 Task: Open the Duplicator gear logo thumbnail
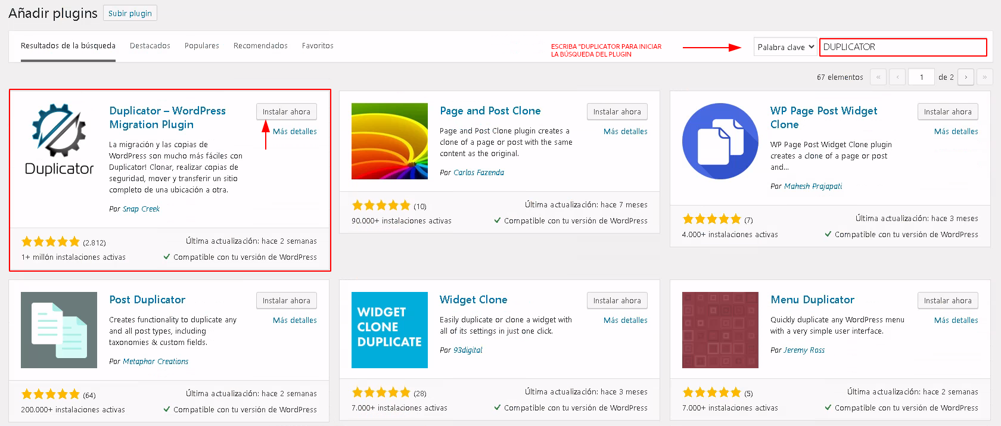(x=59, y=141)
